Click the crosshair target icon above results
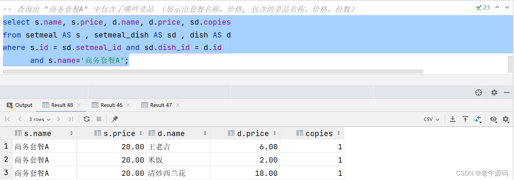 pyautogui.click(x=479, y=92)
